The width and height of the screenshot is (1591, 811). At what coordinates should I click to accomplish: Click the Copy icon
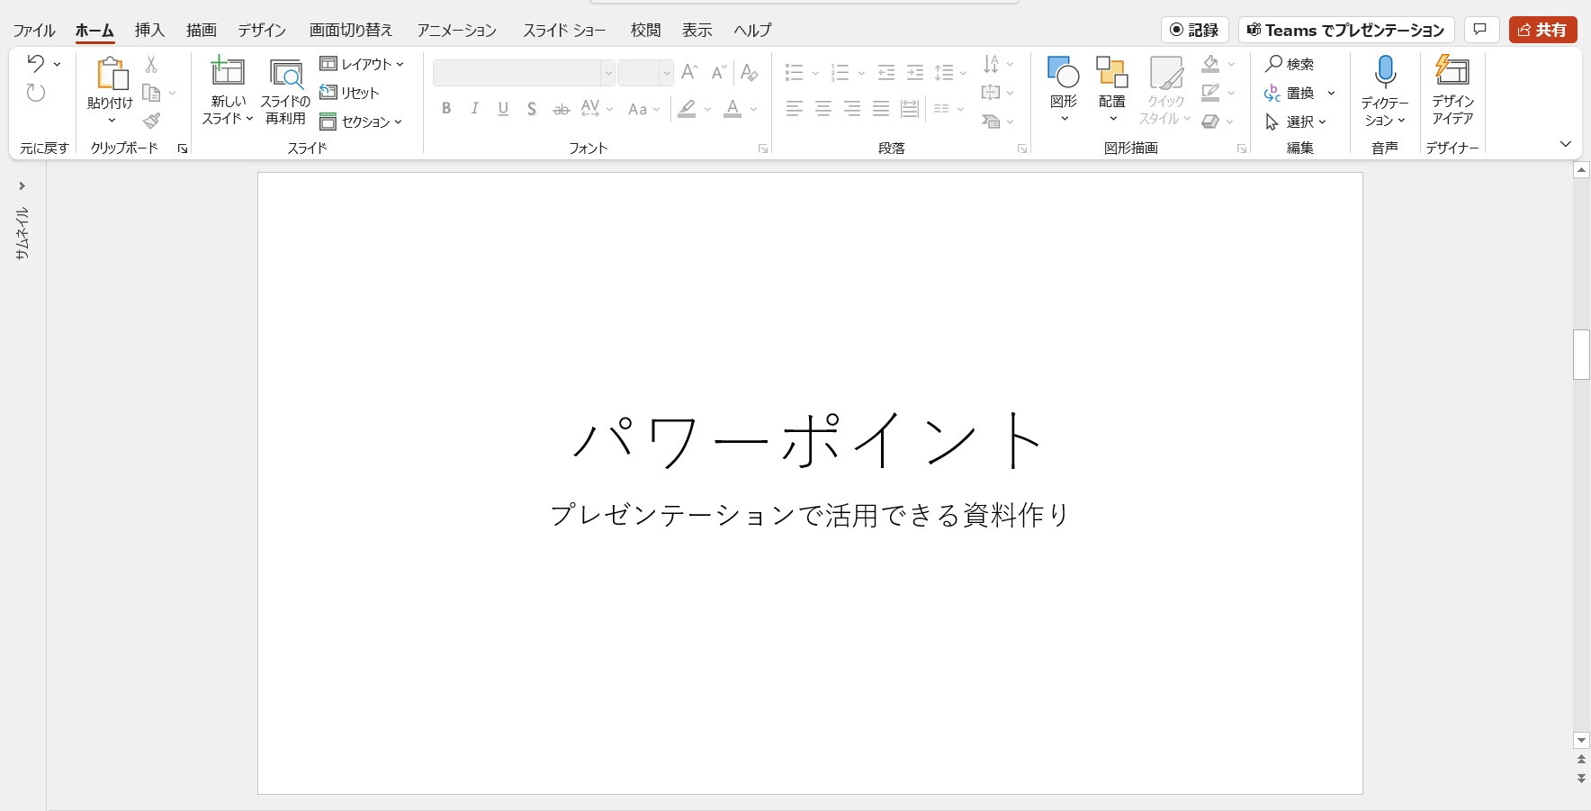(151, 93)
